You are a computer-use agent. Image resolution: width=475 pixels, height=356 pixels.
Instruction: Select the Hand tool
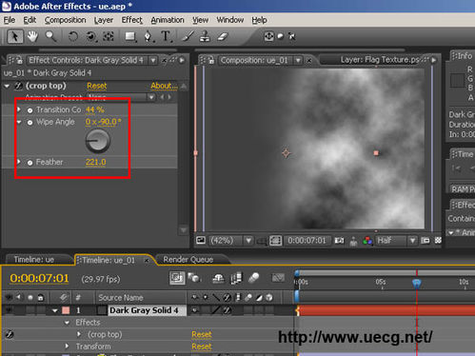[x=32, y=36]
